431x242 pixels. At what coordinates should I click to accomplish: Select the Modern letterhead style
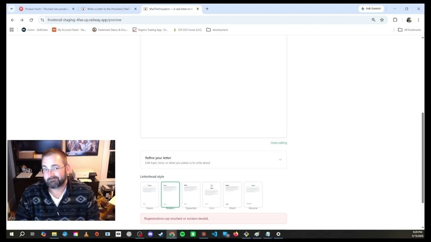tap(170, 195)
